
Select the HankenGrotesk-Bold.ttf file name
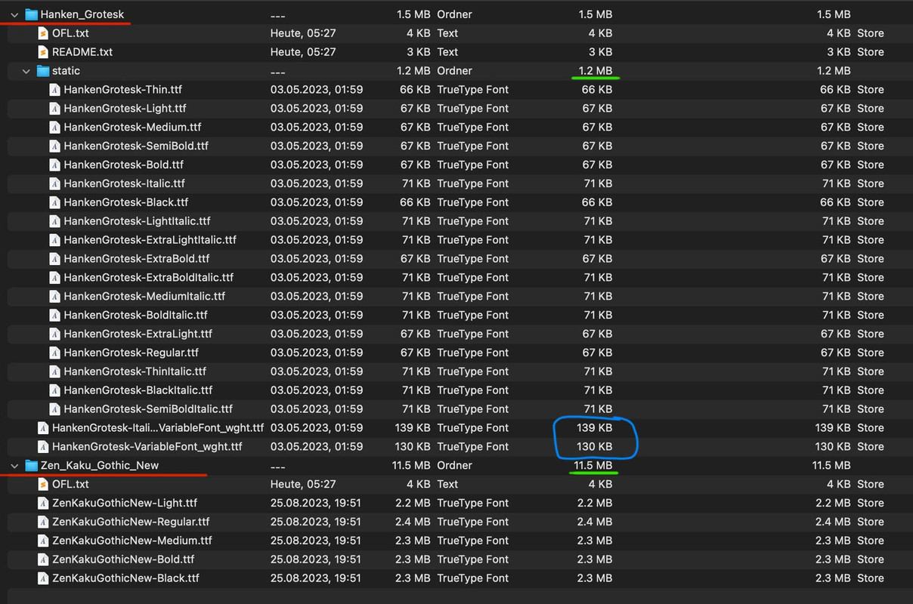(124, 165)
